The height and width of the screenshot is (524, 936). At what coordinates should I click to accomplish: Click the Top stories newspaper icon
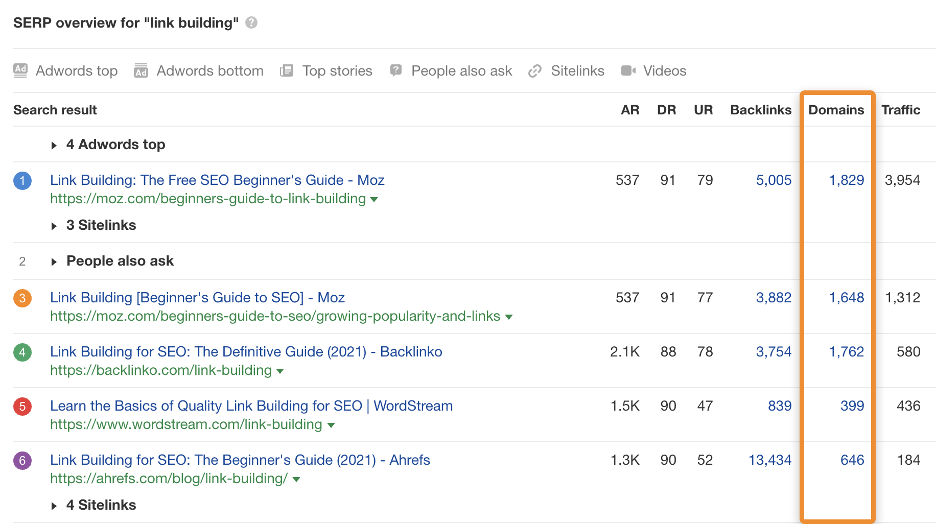287,70
